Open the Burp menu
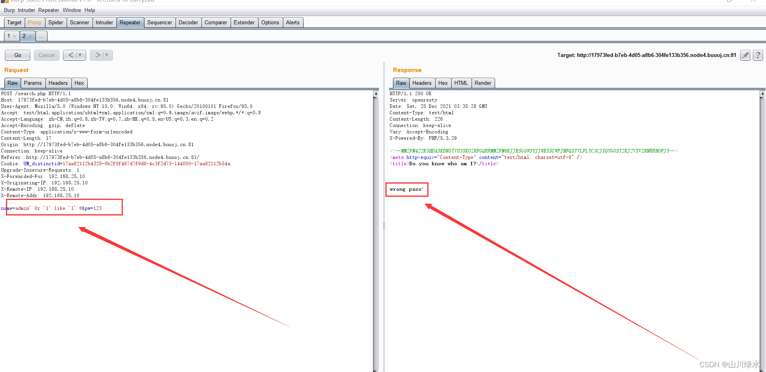Viewport: 766px width, 372px height. pos(9,10)
